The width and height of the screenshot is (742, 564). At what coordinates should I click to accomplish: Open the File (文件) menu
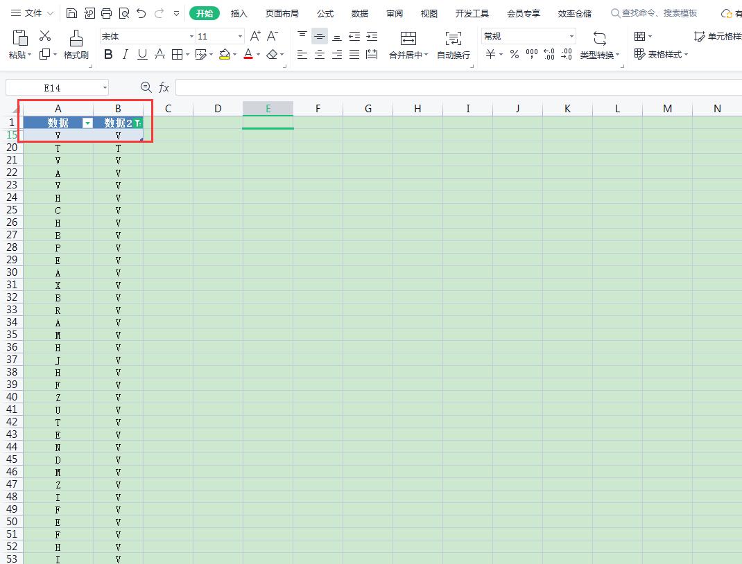pyautogui.click(x=32, y=13)
